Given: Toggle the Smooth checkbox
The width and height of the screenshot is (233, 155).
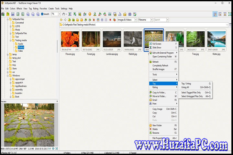Looking at the screenshot, I should pyautogui.click(x=42, y=14).
